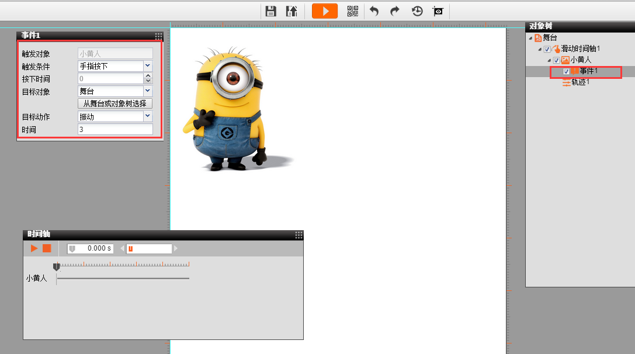Click the 触发对象 field showing 小黄人
This screenshot has height=354, width=635.
tap(115, 53)
